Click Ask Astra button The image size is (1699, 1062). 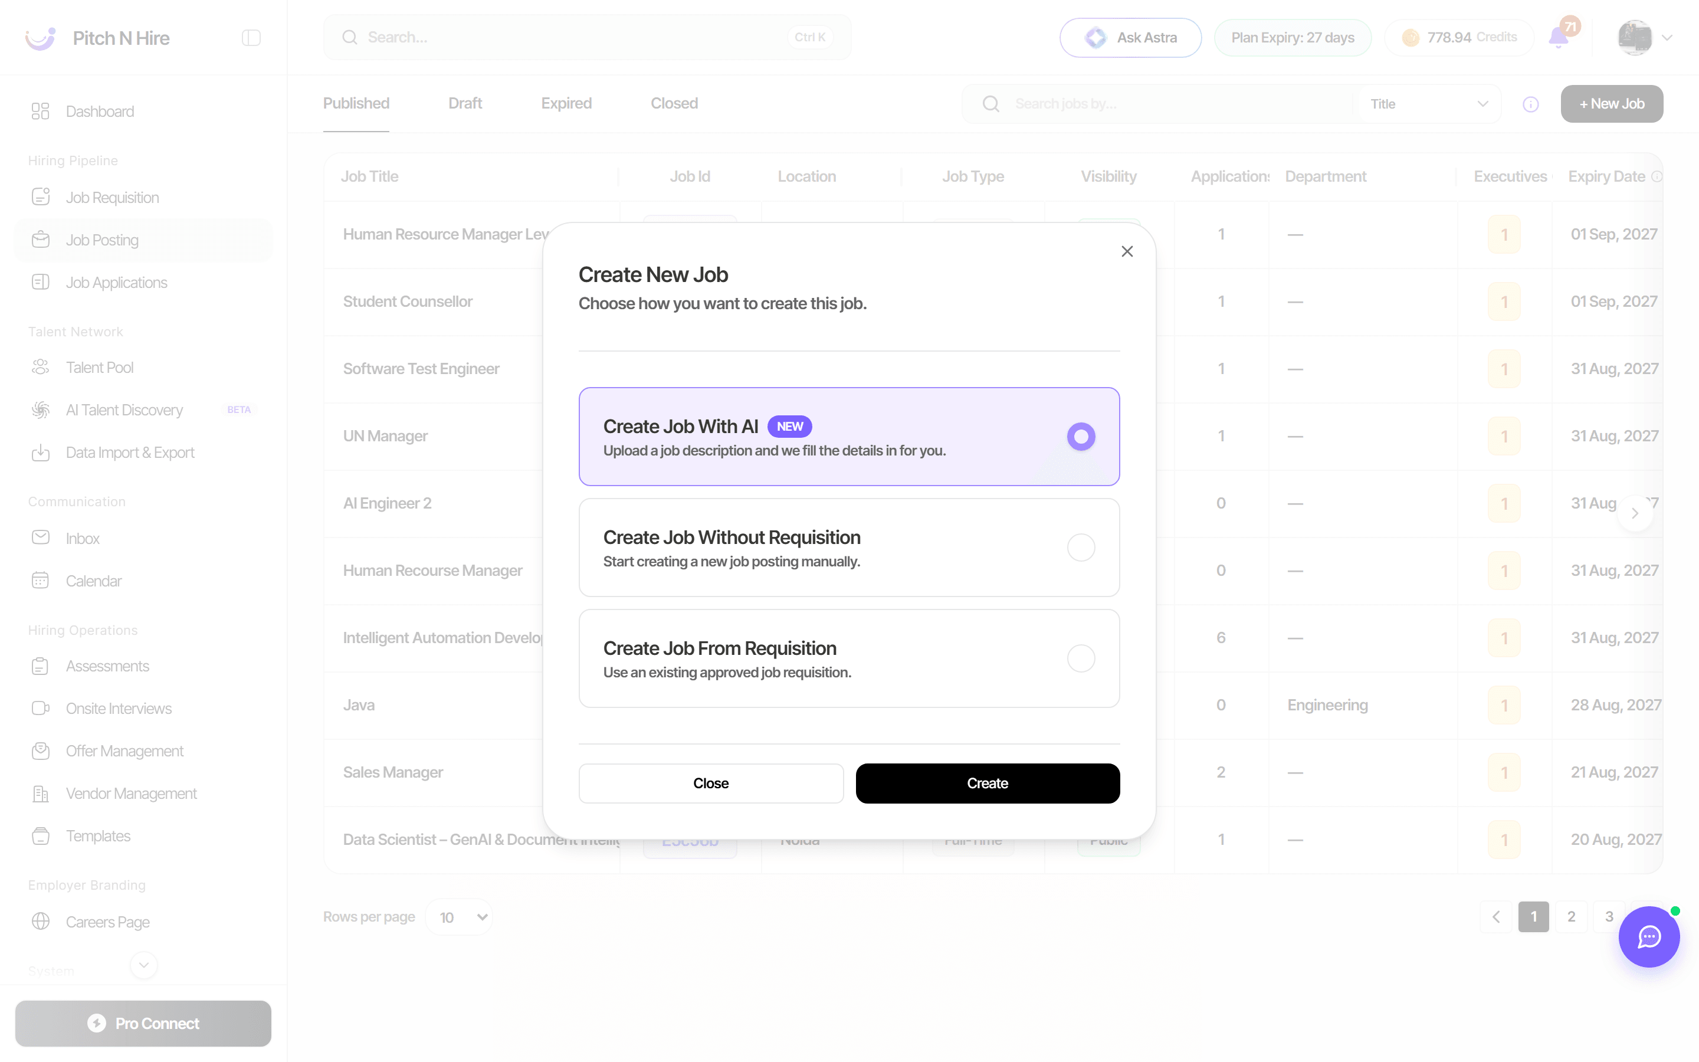[x=1130, y=38]
